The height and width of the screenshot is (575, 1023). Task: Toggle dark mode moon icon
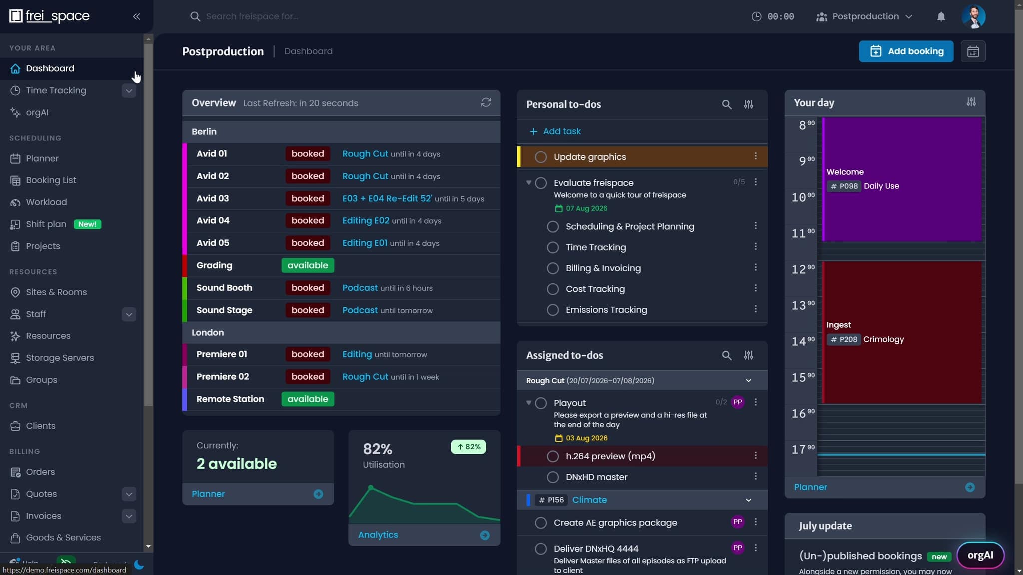139,565
